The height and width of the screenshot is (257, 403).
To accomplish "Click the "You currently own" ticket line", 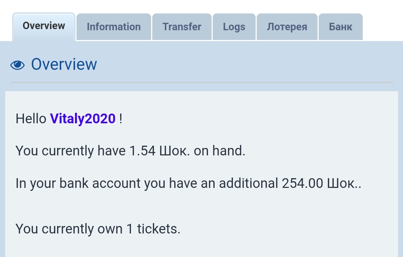I will tap(69, 229).
